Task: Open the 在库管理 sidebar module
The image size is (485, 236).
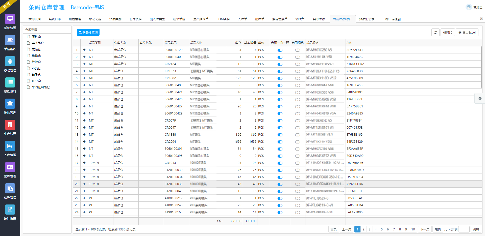Action: [x=10, y=191]
